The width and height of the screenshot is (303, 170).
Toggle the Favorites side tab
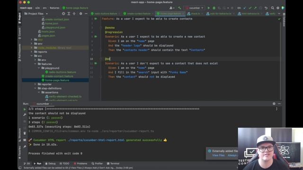click(19, 152)
